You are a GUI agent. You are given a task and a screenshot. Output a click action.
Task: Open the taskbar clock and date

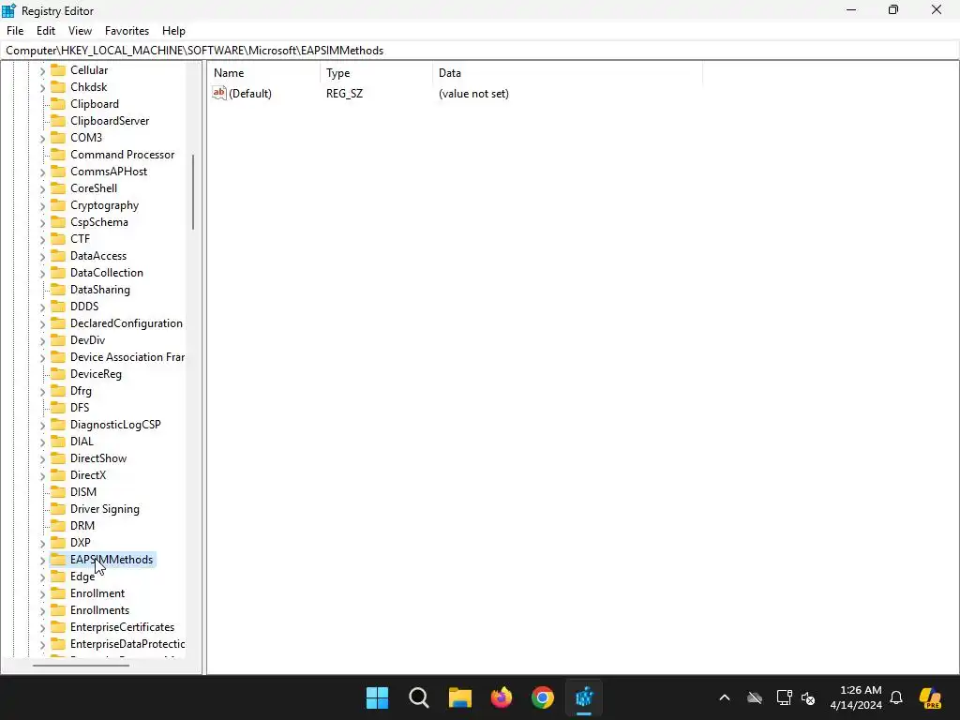856,697
